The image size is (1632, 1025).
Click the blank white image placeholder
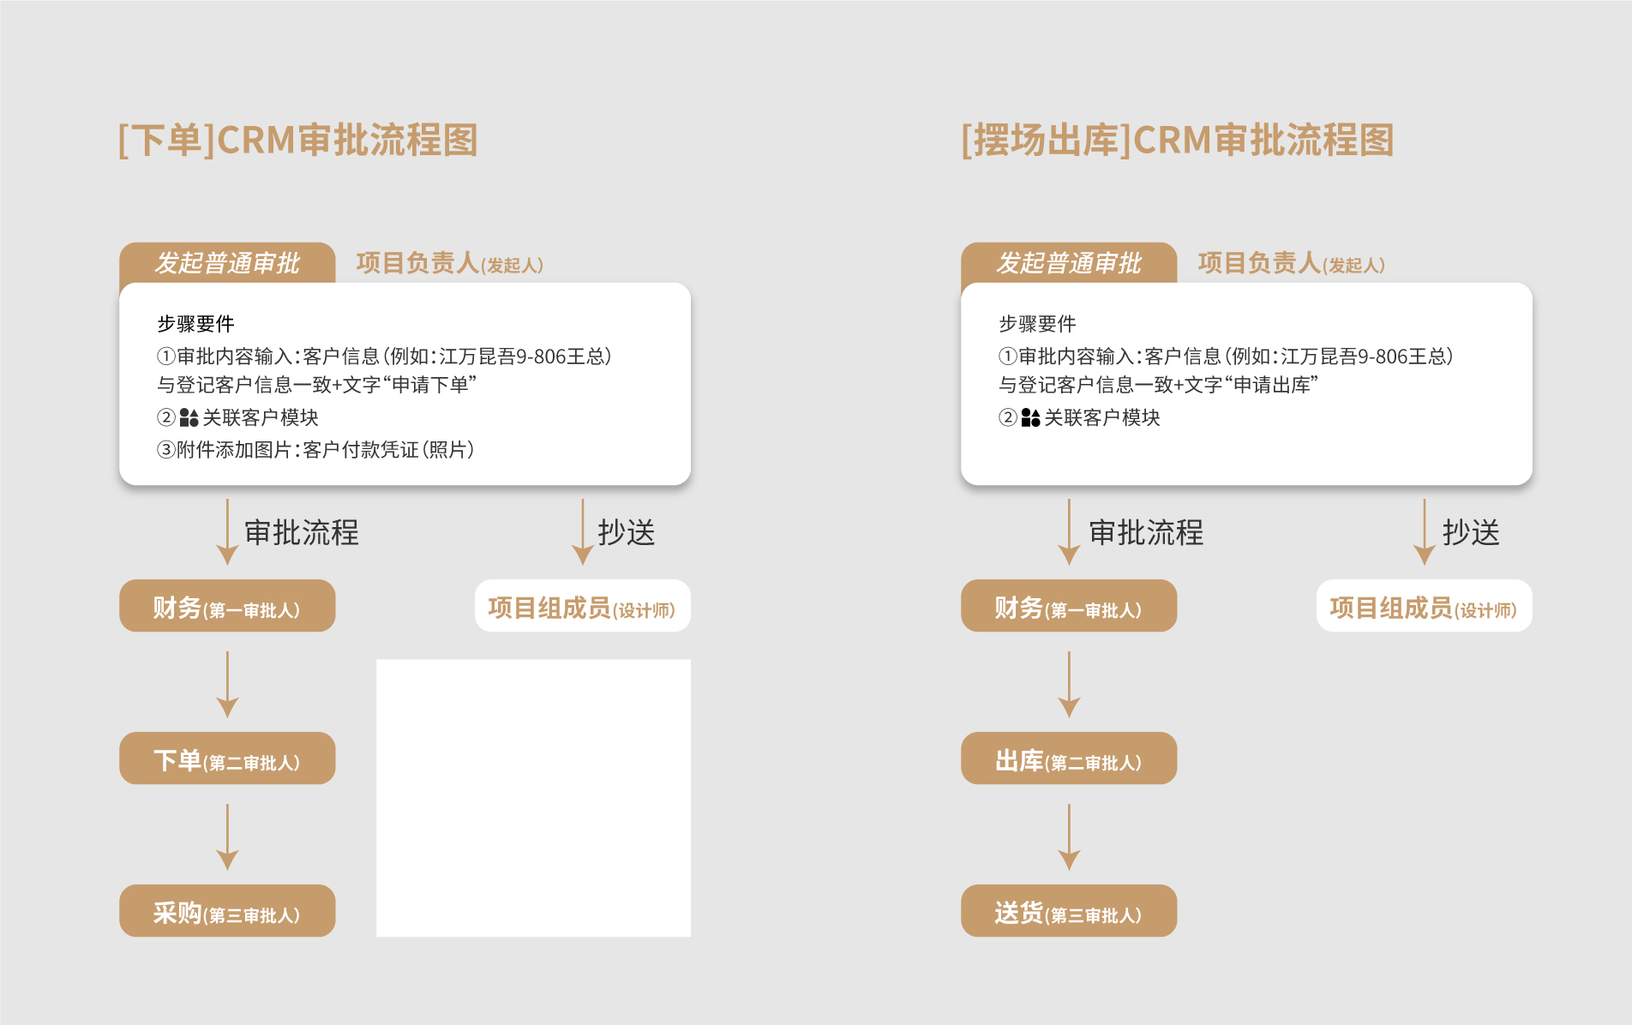tap(533, 798)
